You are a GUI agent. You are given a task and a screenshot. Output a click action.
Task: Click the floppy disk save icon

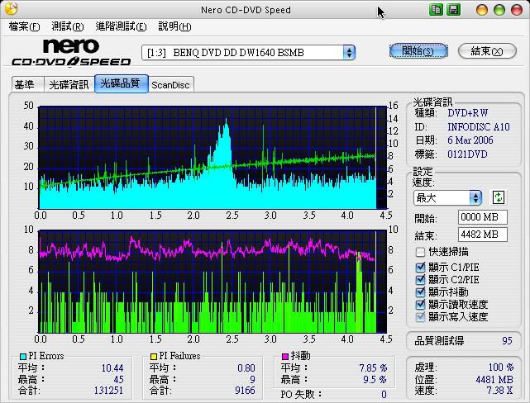coord(454,10)
